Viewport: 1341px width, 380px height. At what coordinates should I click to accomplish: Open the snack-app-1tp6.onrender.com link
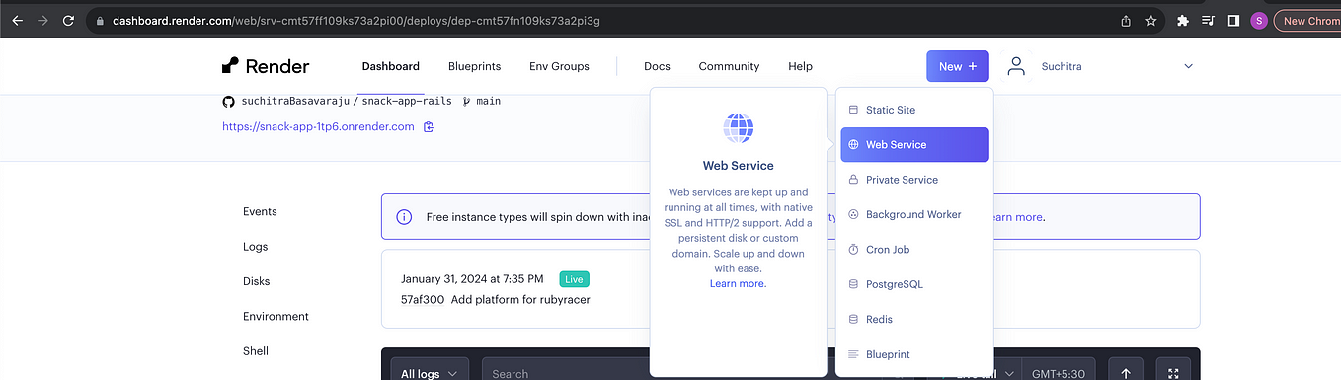318,126
